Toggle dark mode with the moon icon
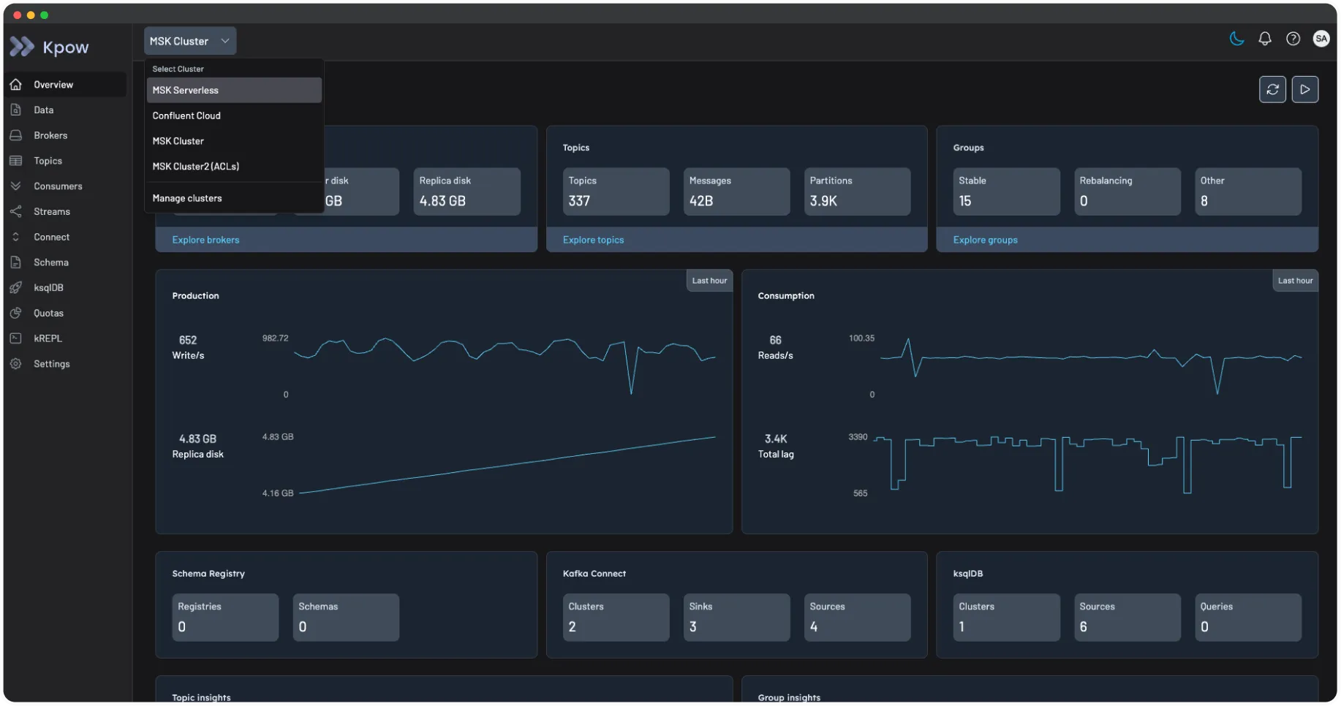The width and height of the screenshot is (1341, 706). 1236,39
